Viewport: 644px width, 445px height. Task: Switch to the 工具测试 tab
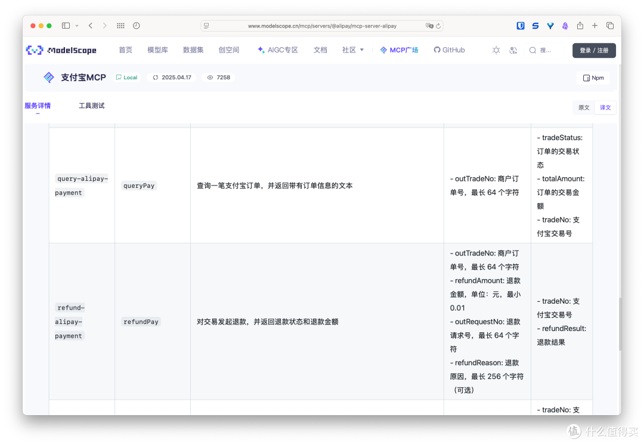click(x=92, y=106)
